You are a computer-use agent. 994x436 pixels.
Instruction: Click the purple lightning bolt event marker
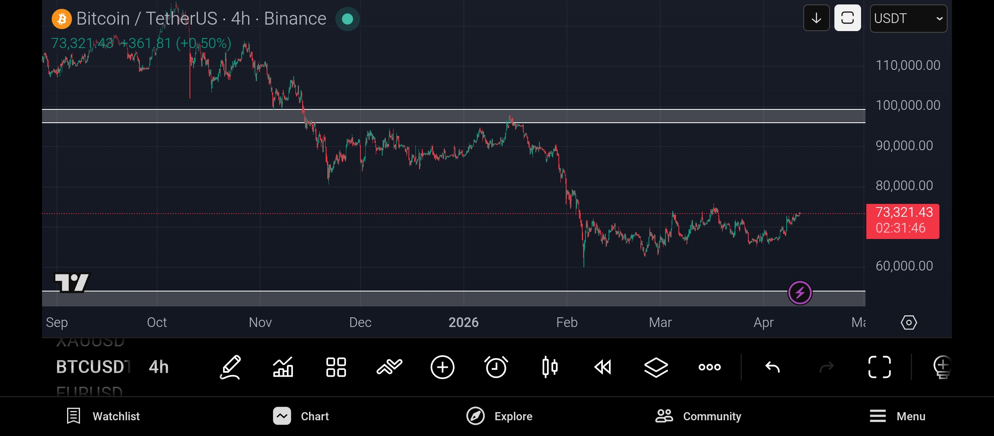click(800, 293)
